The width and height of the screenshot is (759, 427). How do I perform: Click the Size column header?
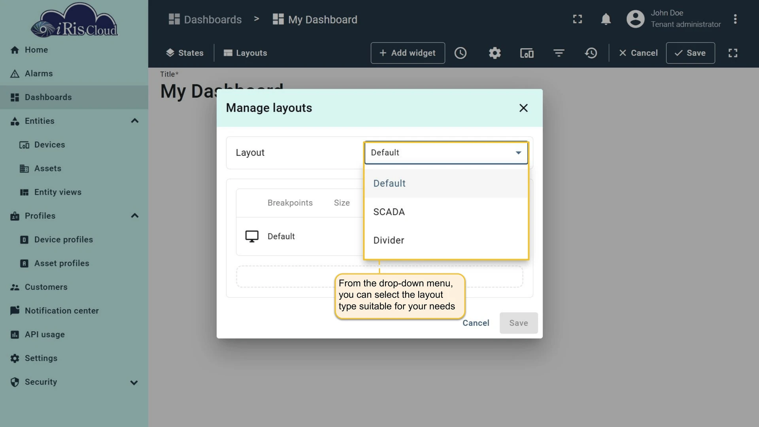(x=342, y=203)
